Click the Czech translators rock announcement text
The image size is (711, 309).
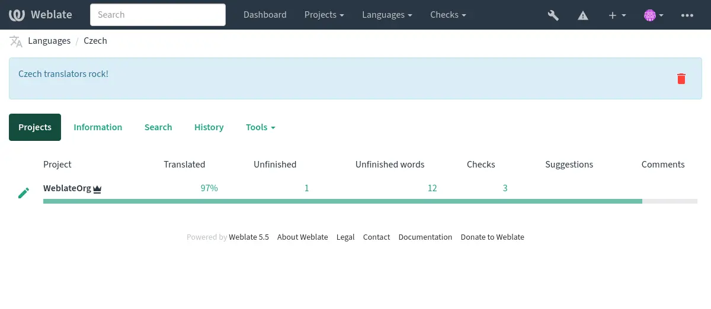pyautogui.click(x=63, y=74)
